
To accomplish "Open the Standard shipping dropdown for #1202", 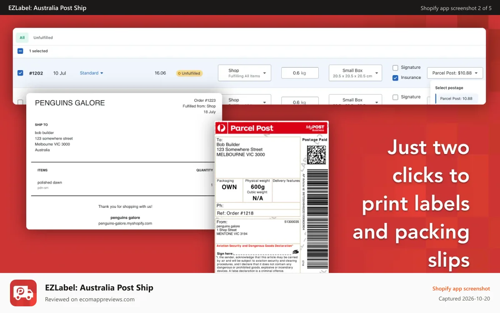I will (92, 73).
